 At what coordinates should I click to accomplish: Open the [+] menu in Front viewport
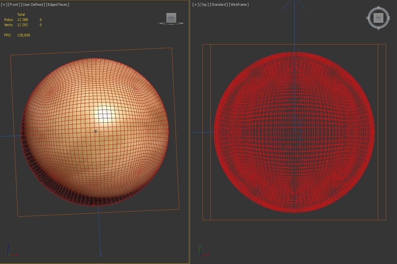point(4,5)
